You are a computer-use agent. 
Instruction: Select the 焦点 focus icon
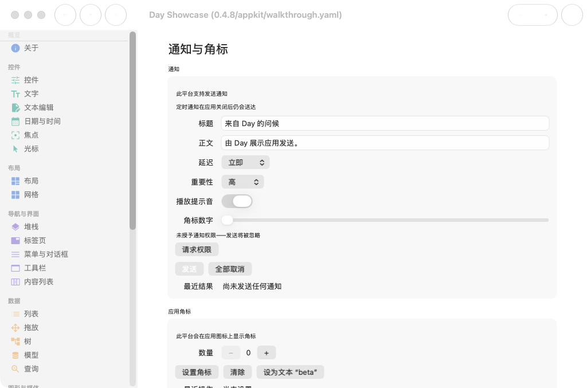point(15,135)
